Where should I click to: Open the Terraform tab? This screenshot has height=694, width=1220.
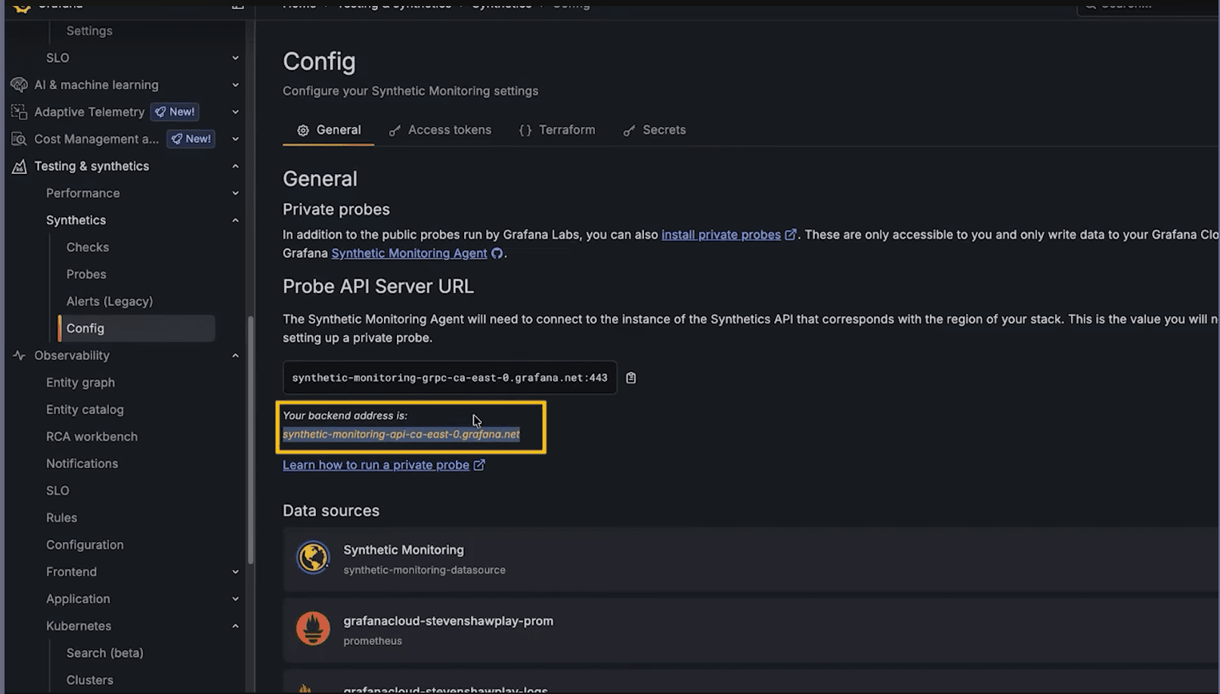566,129
